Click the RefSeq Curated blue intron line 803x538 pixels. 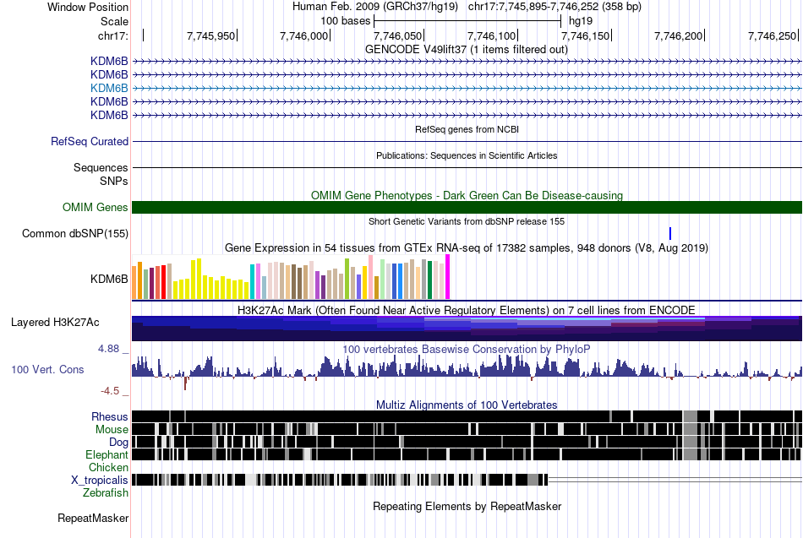pyautogui.click(x=467, y=141)
